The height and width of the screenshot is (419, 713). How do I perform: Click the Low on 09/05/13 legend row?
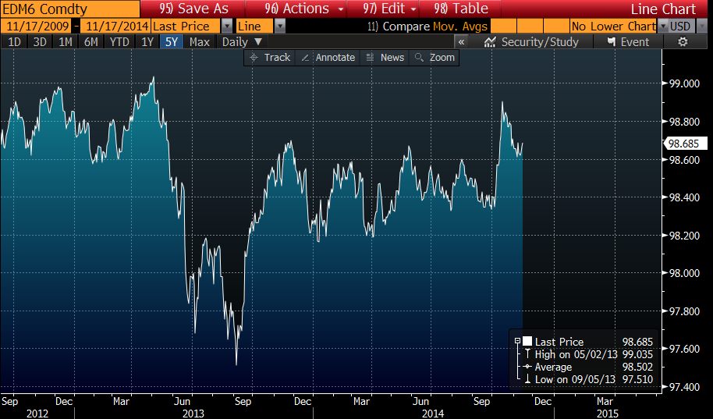click(589, 379)
